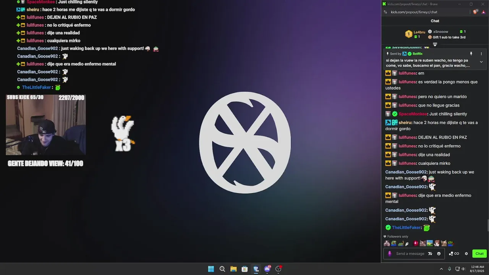Click the Brave address bar URL

pos(414,12)
